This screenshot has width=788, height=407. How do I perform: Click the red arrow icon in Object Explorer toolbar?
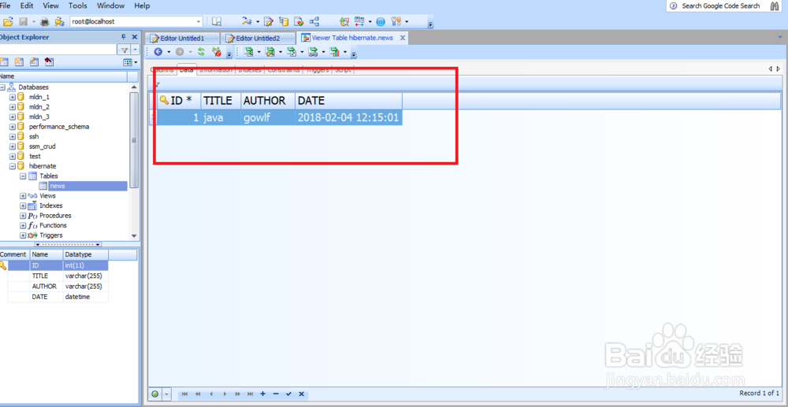coord(49,62)
